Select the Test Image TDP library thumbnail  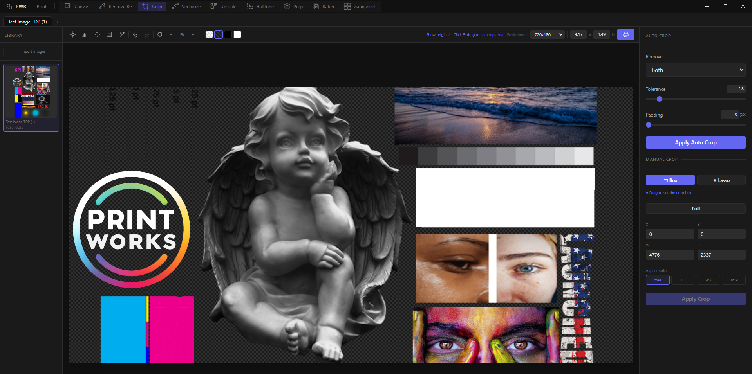[x=31, y=98]
